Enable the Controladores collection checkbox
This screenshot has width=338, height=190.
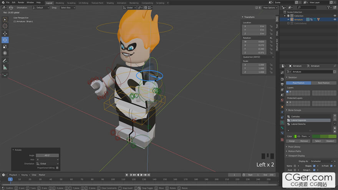tap(288, 23)
